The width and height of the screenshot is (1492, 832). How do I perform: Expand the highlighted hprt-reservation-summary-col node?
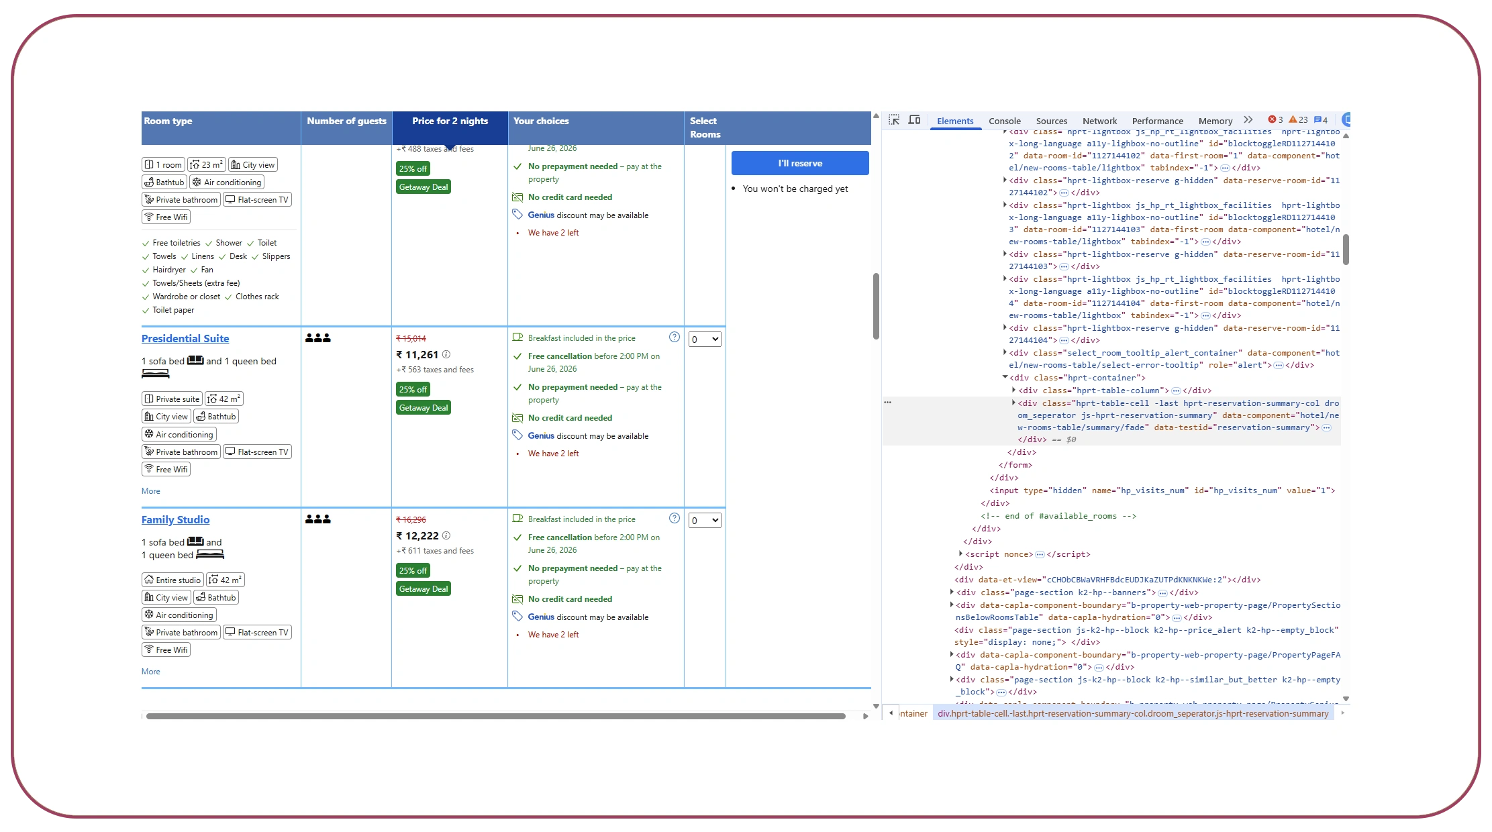coord(1013,403)
